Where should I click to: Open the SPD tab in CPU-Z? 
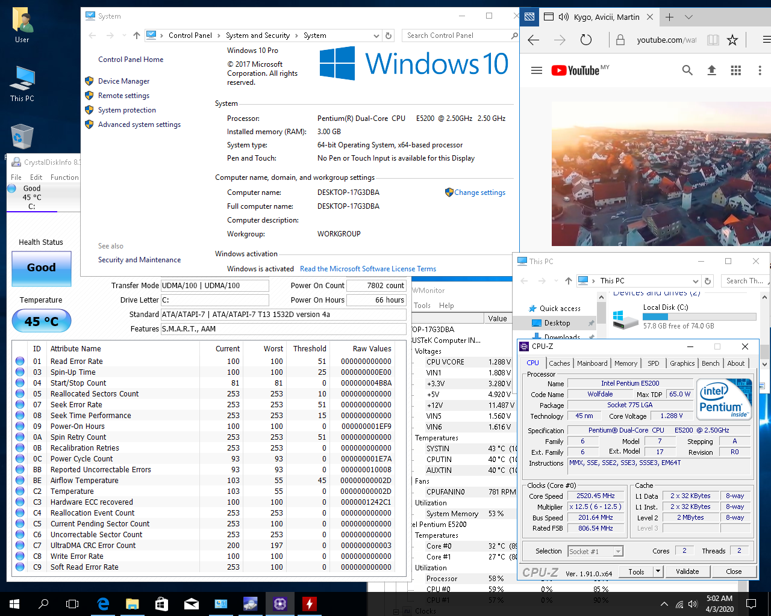(x=653, y=363)
